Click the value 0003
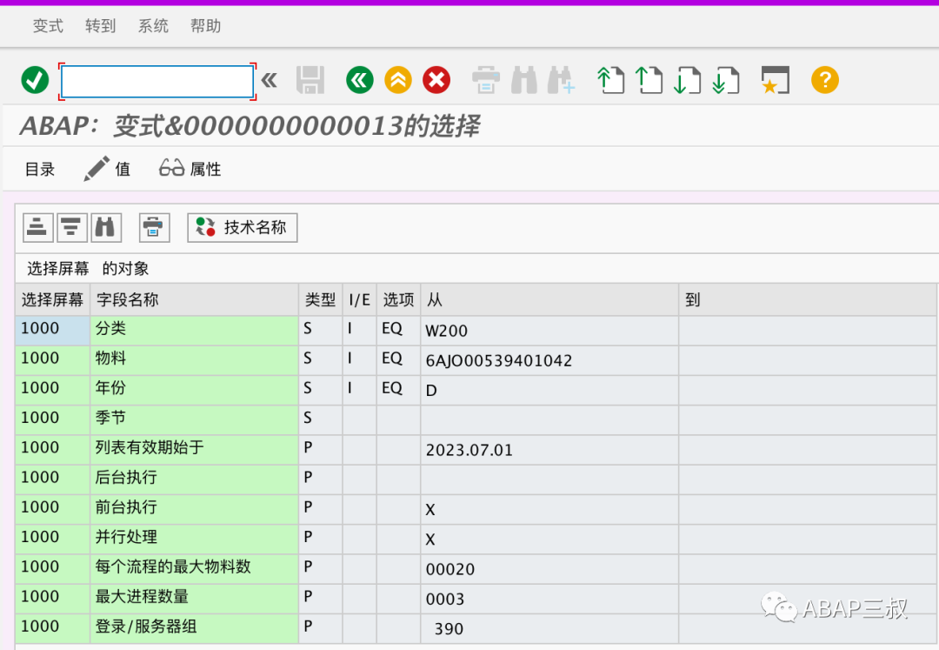 coord(445,599)
